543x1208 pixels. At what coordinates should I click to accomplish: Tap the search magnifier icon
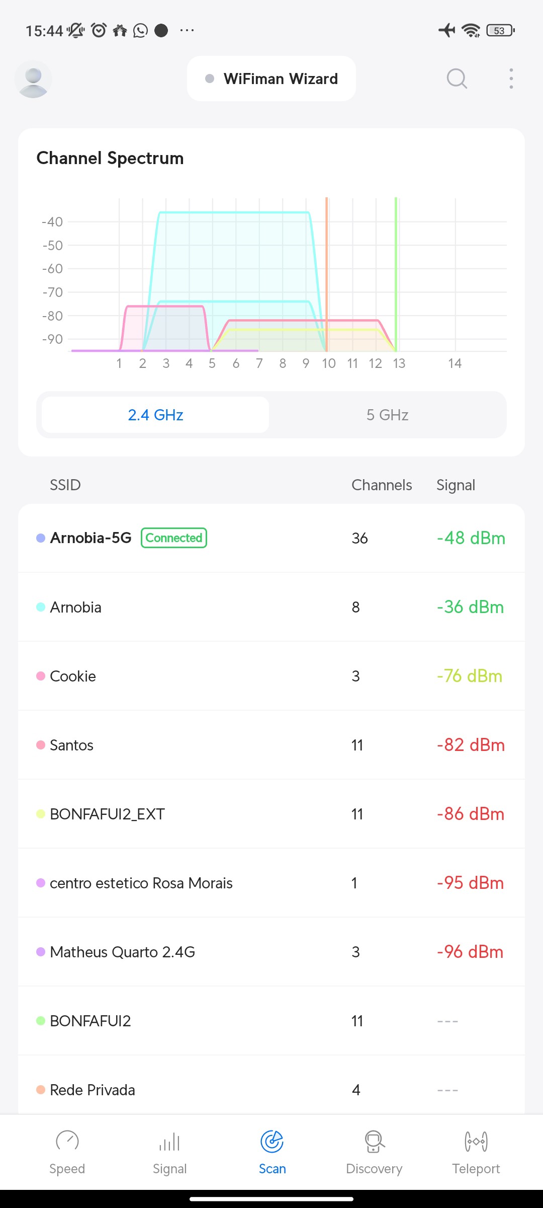pos(457,79)
